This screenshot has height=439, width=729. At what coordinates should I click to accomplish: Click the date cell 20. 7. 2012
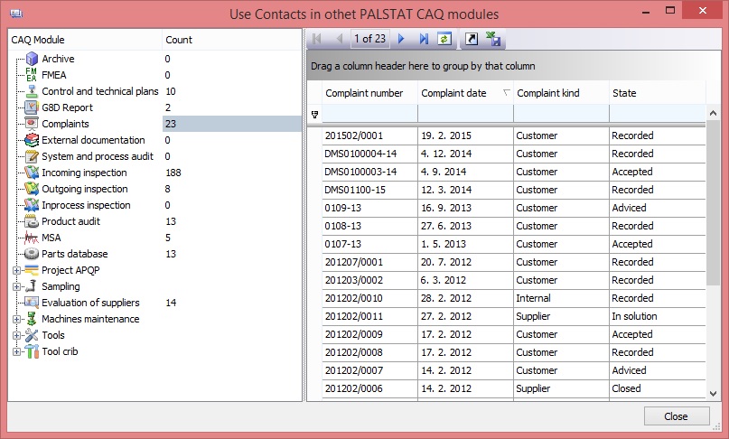pyautogui.click(x=465, y=262)
